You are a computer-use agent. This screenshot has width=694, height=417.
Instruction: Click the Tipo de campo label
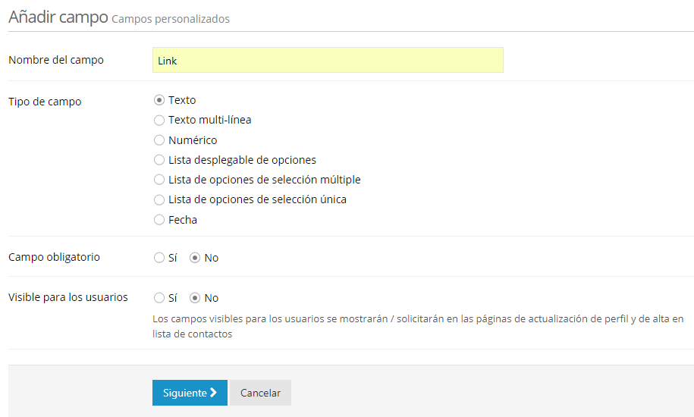click(45, 101)
